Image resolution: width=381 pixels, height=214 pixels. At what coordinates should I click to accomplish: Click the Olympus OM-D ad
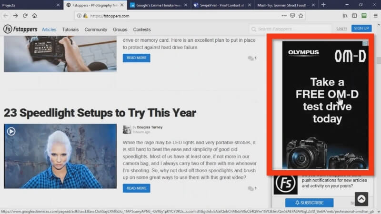[325, 105]
